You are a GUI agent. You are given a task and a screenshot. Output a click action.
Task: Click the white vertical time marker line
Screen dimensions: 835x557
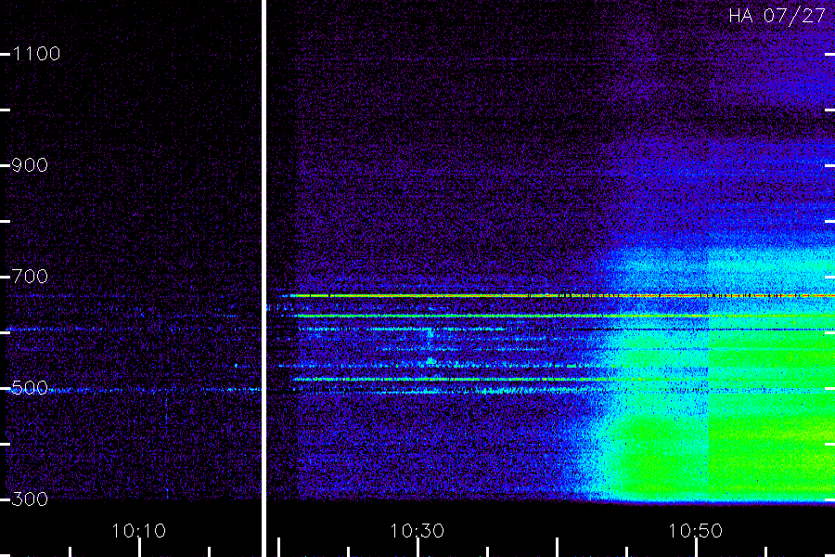tap(263, 278)
